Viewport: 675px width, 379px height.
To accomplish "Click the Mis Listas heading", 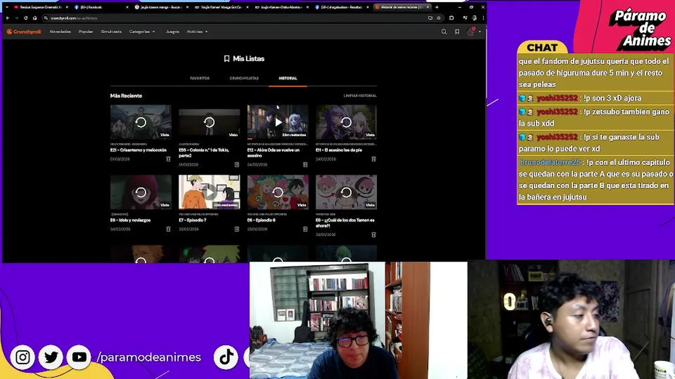I will (x=244, y=59).
